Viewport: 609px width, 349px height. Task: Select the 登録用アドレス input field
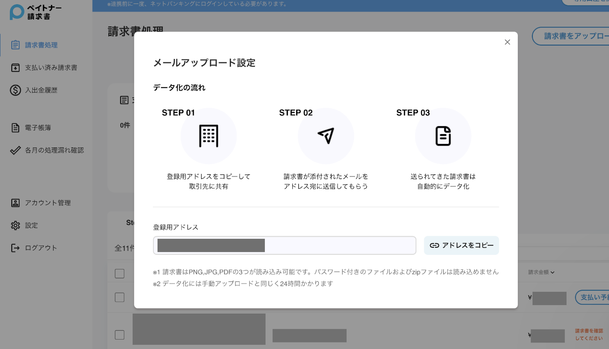pos(285,245)
